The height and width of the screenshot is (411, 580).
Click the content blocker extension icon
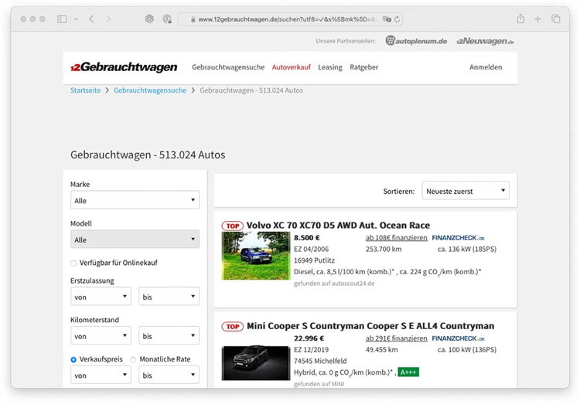(167, 19)
